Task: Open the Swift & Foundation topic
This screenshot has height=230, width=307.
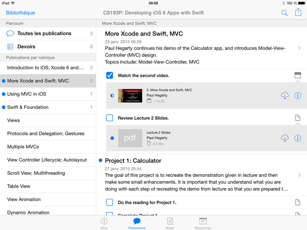Action: 48,107
